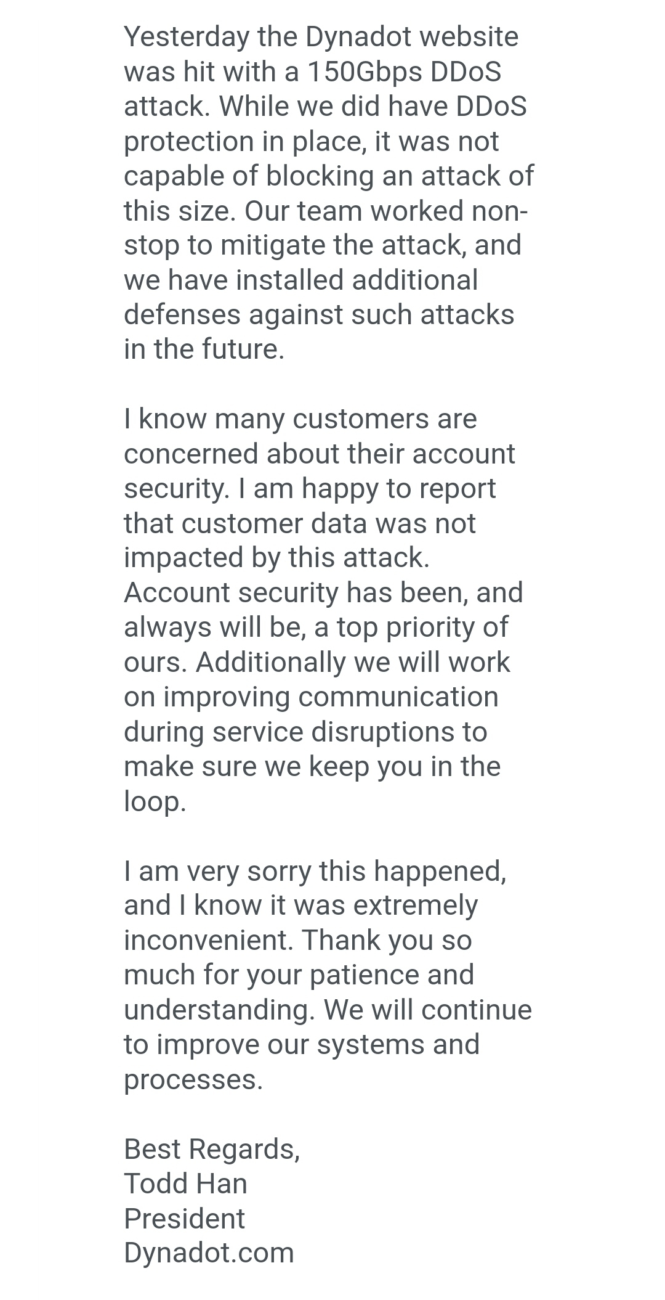This screenshot has height=1300, width=665.
Task: Click the words in the future
Action: [x=204, y=349]
